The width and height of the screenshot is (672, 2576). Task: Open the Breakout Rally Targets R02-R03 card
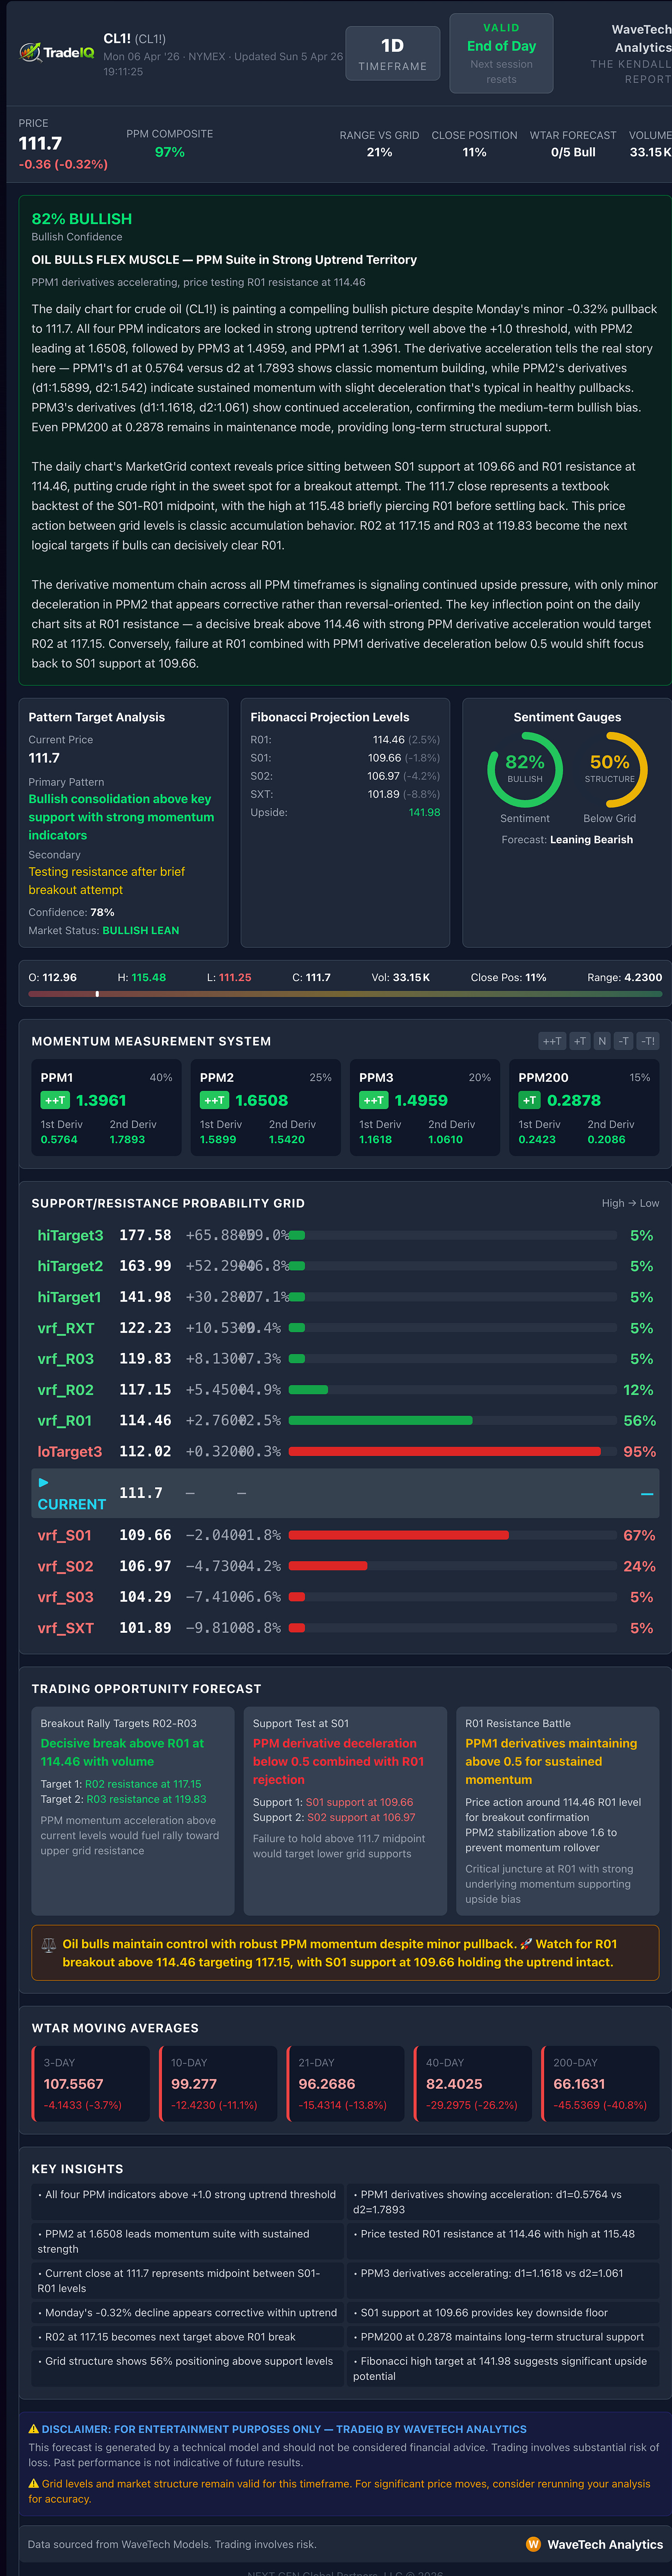134,1810
